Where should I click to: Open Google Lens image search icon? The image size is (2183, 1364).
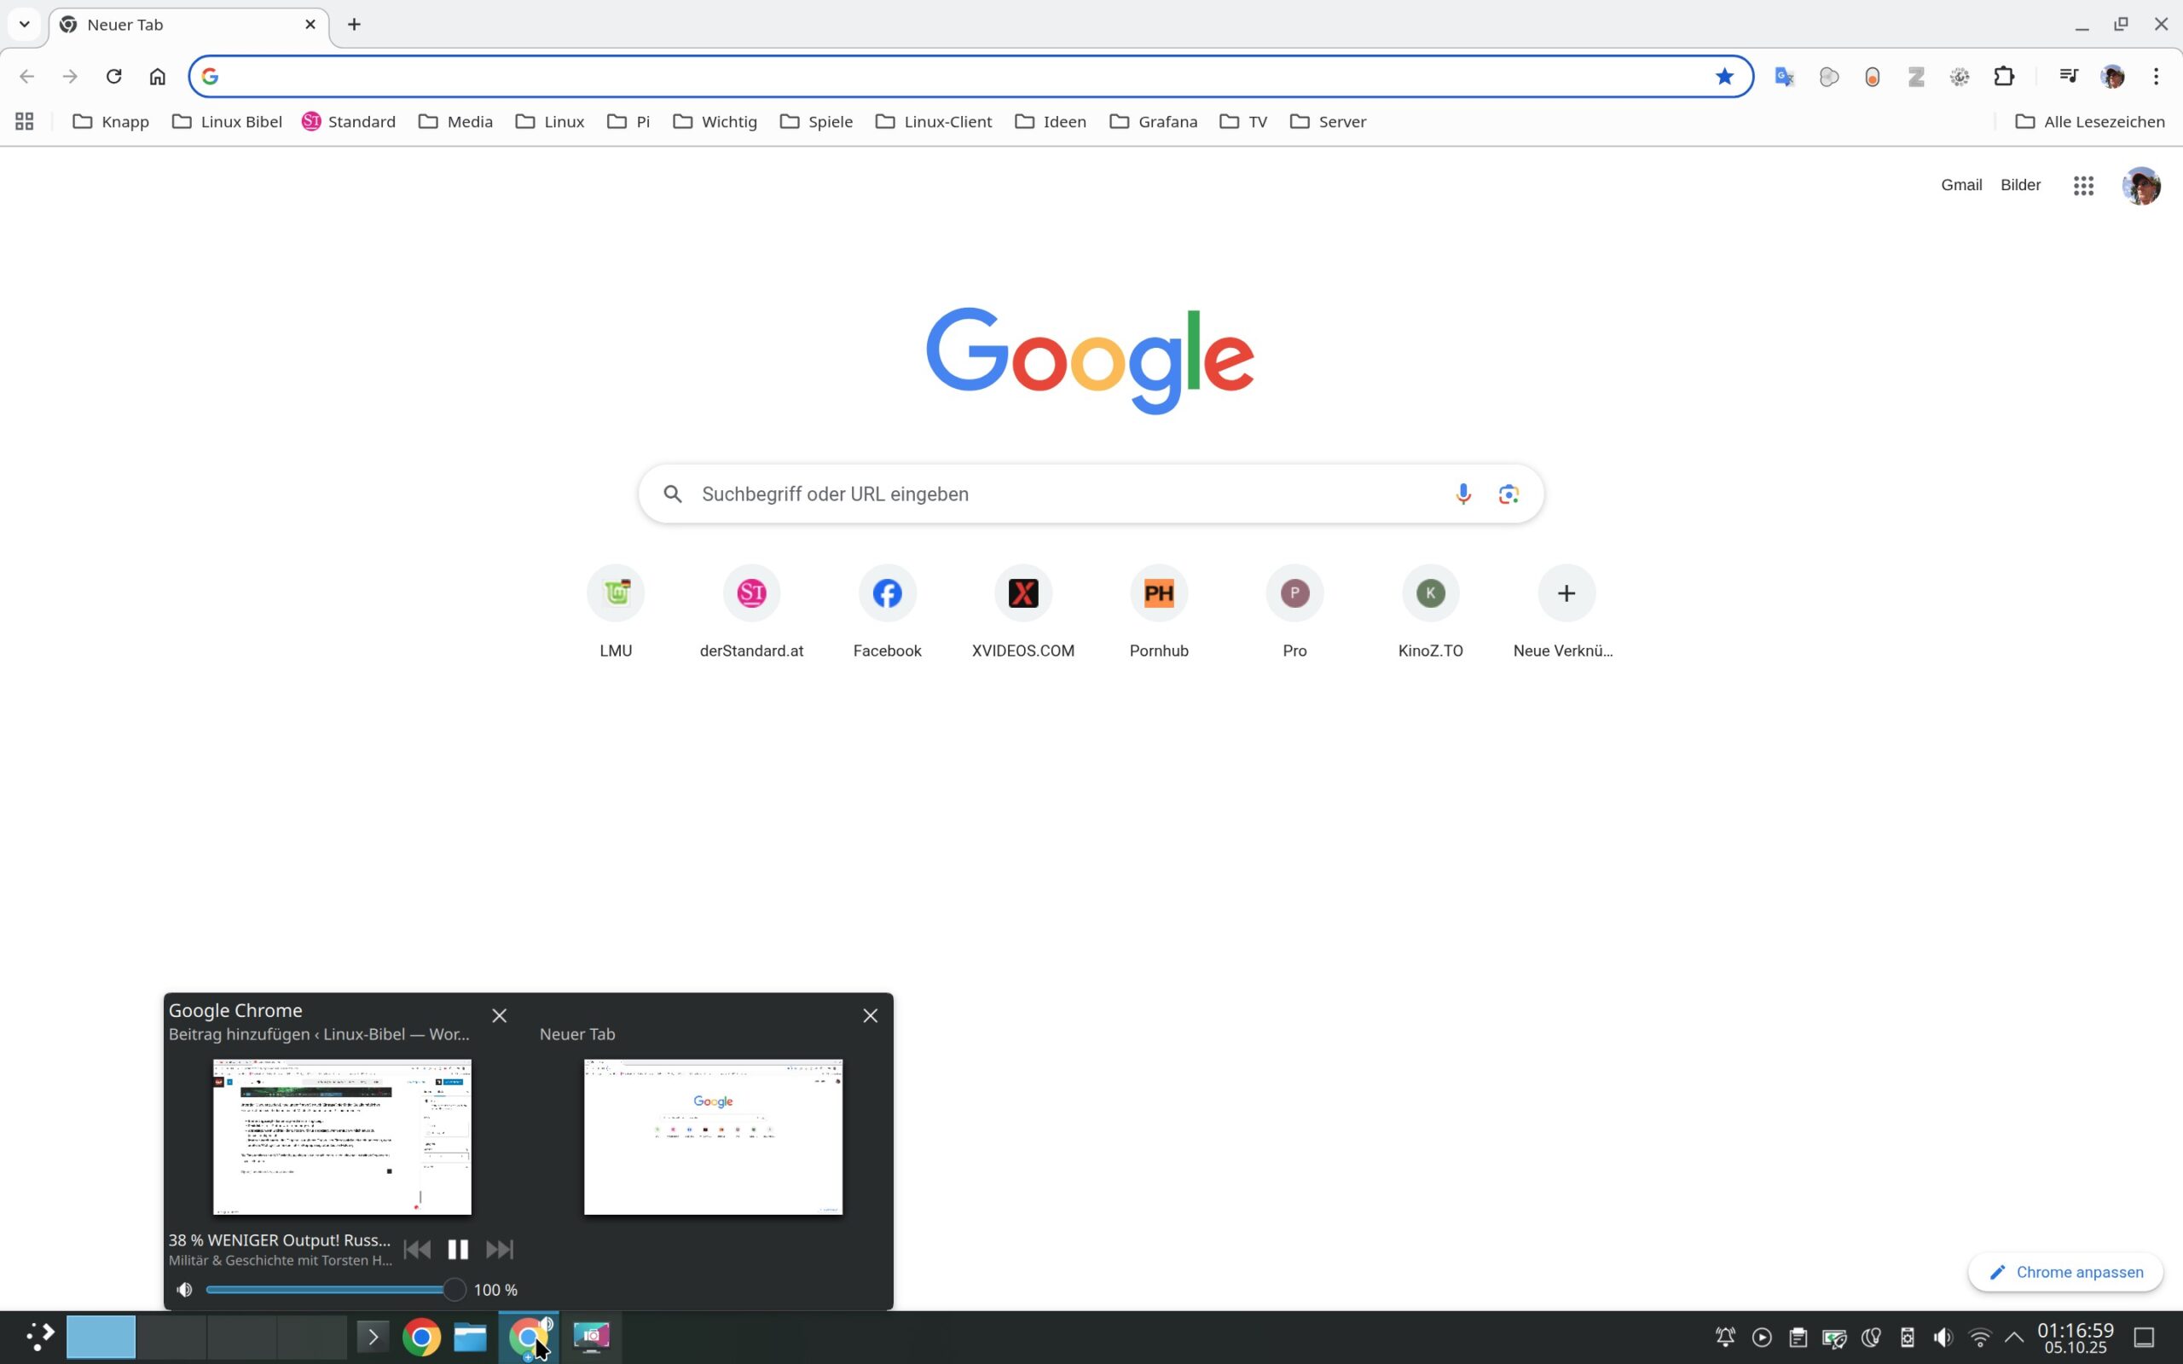coord(1508,494)
